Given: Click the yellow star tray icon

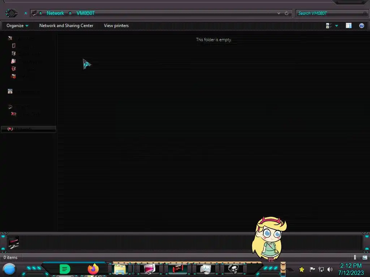Looking at the screenshot, I should pos(302,269).
